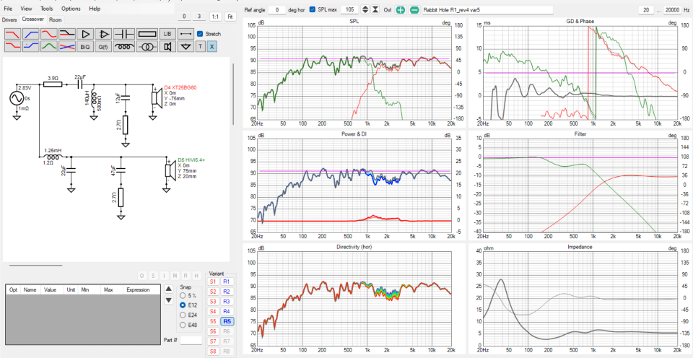This screenshot has width=693, height=358.
Task: Add the red step-down shelf block
Action: pos(12,46)
